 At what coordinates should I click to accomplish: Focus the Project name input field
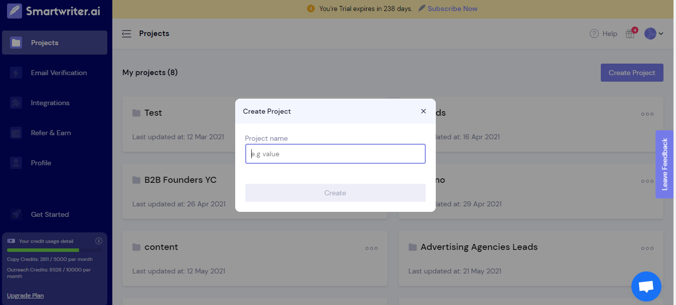(x=335, y=154)
